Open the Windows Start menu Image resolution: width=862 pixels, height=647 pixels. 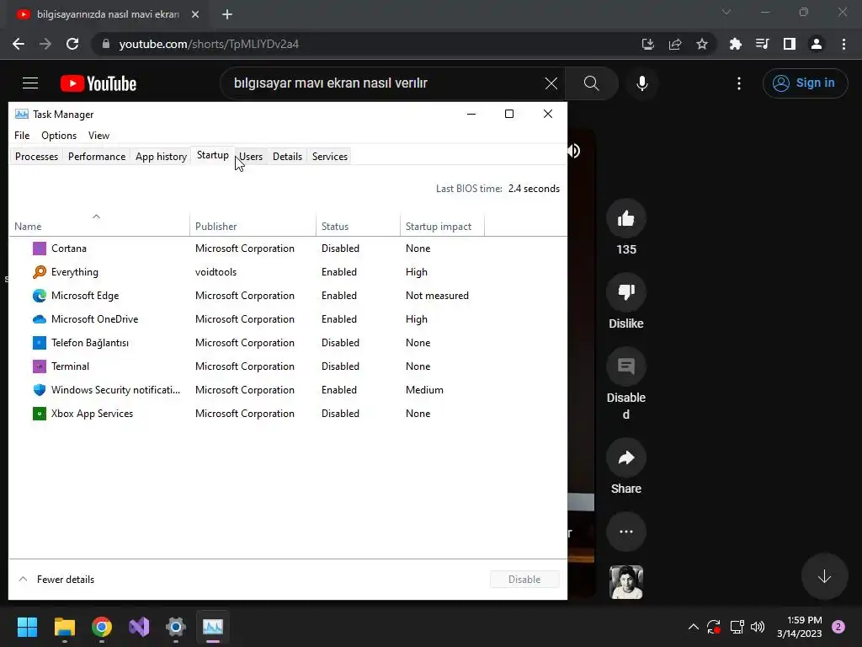(27, 627)
